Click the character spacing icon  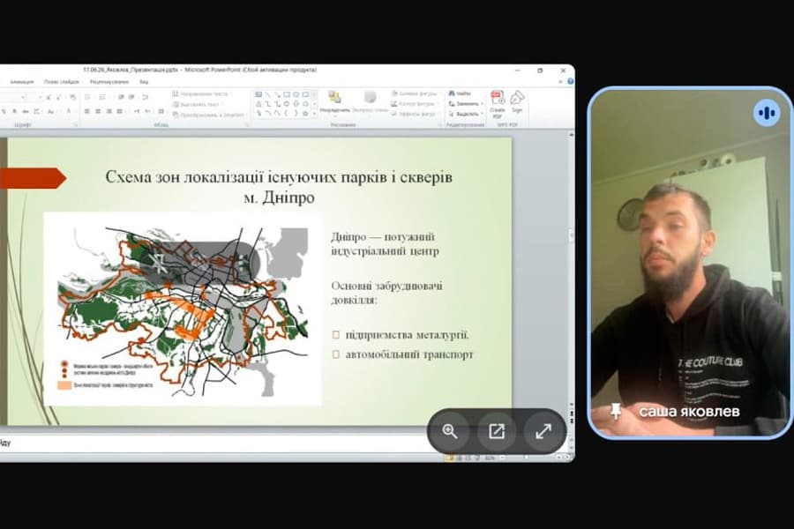pyautogui.click(x=37, y=111)
